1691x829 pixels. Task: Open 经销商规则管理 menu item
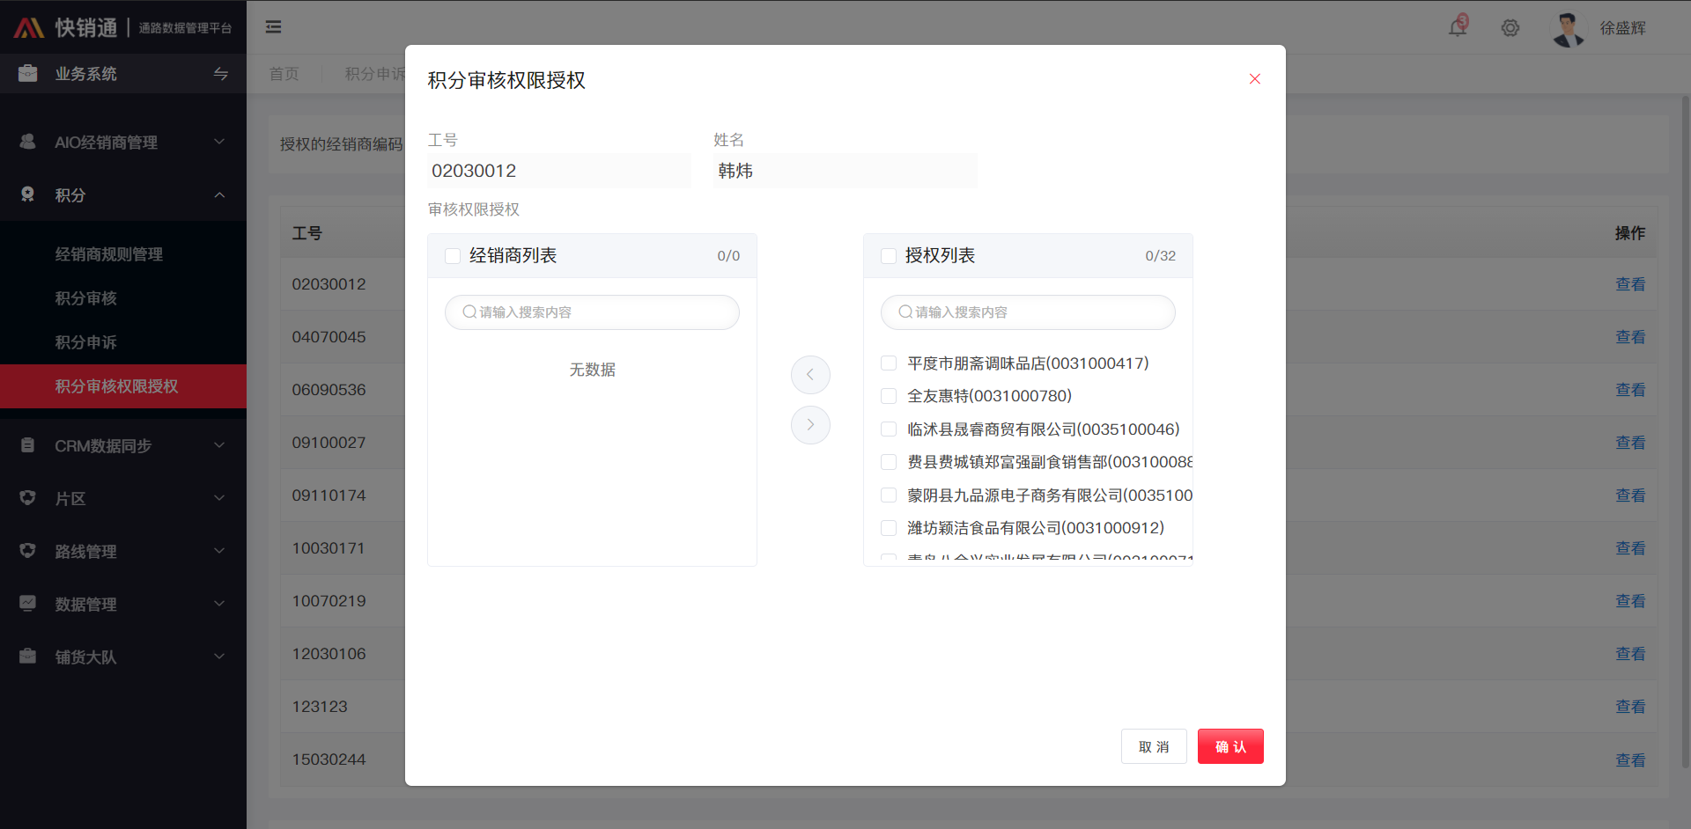click(x=123, y=254)
